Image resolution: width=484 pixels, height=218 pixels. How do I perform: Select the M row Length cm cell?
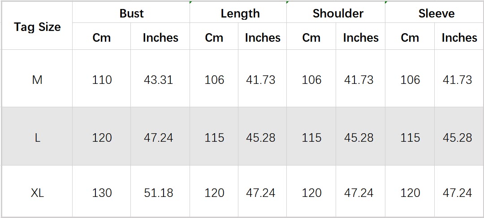pyautogui.click(x=214, y=80)
